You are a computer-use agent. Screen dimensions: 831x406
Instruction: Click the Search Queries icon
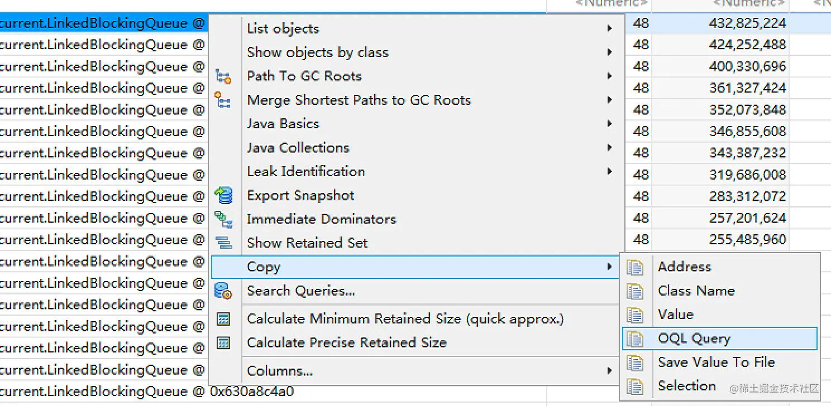[223, 291]
